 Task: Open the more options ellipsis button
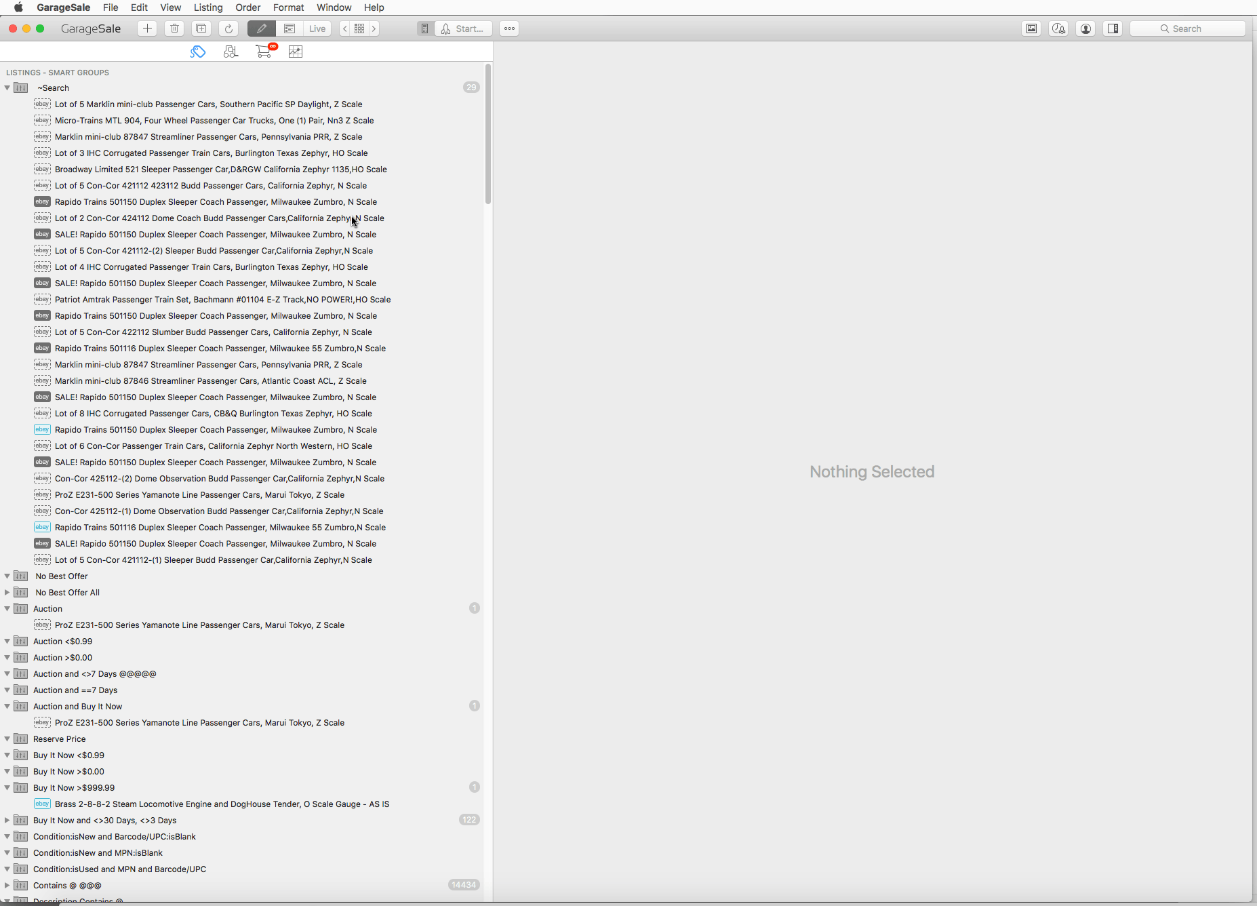509,28
